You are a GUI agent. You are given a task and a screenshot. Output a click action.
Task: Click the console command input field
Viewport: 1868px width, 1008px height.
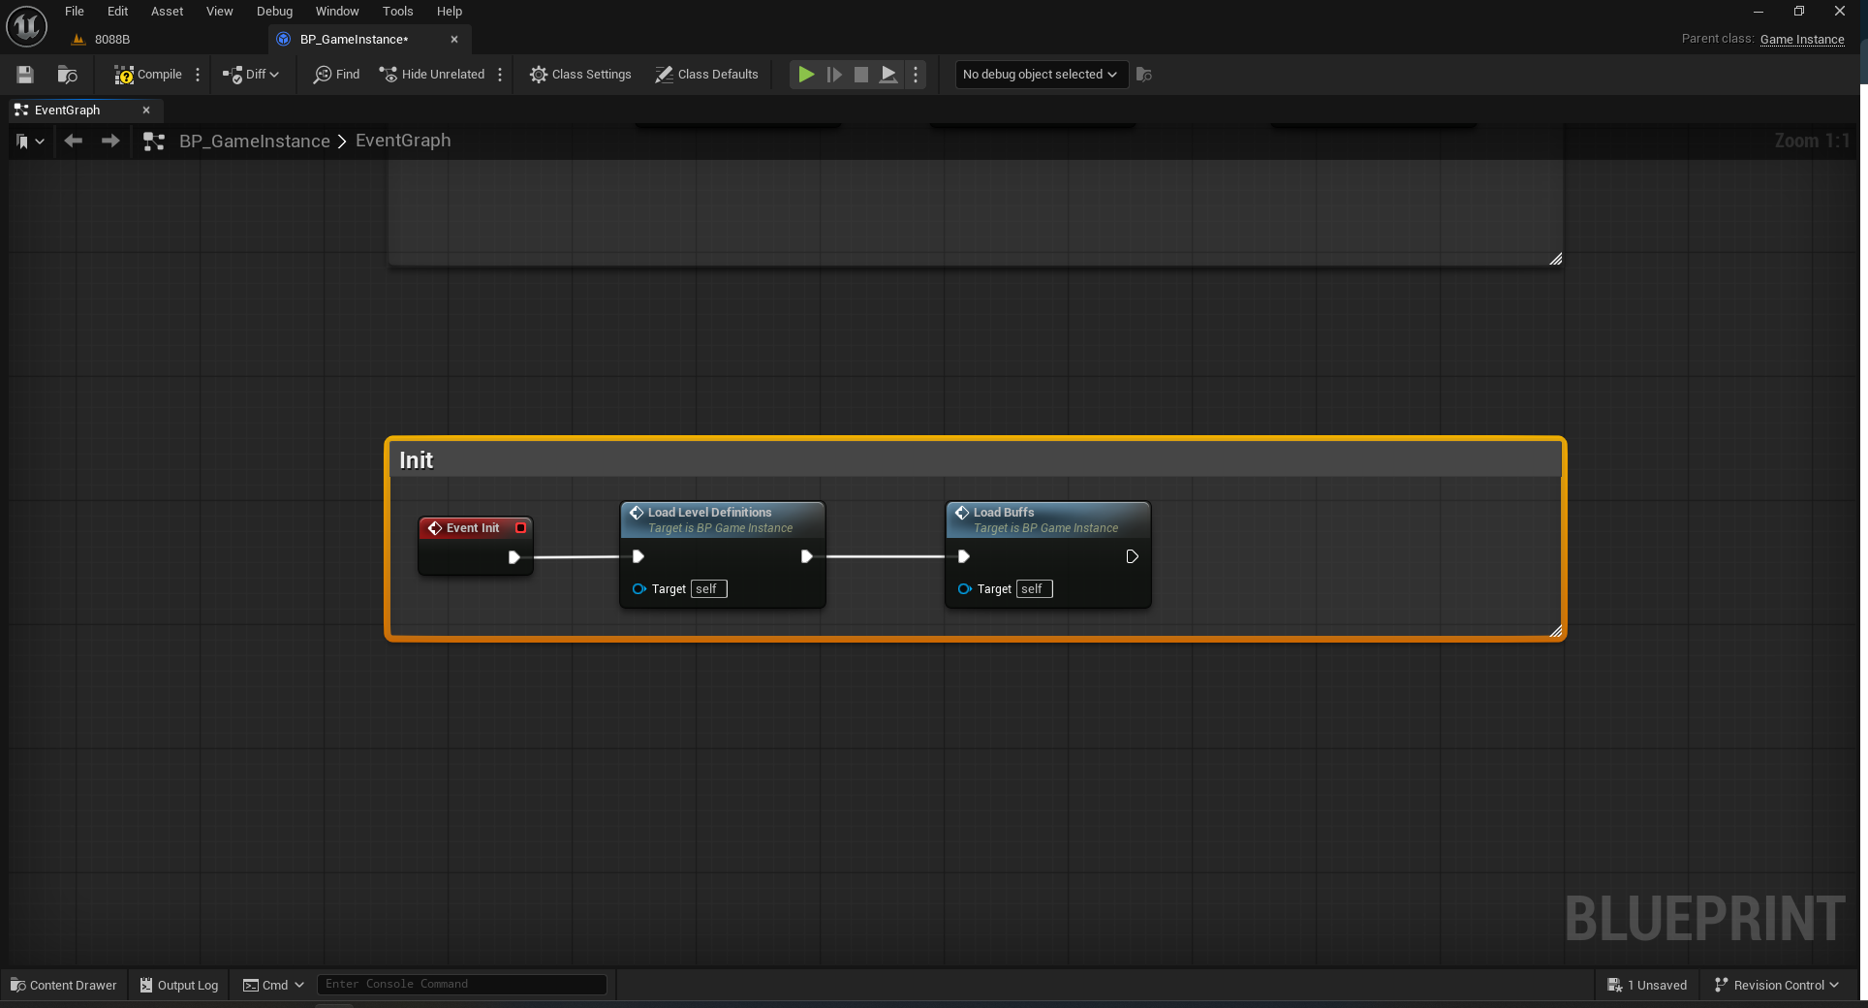click(461, 984)
